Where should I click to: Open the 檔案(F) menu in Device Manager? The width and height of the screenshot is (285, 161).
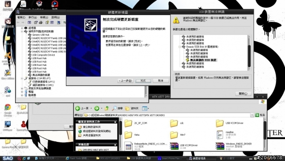click(21, 17)
